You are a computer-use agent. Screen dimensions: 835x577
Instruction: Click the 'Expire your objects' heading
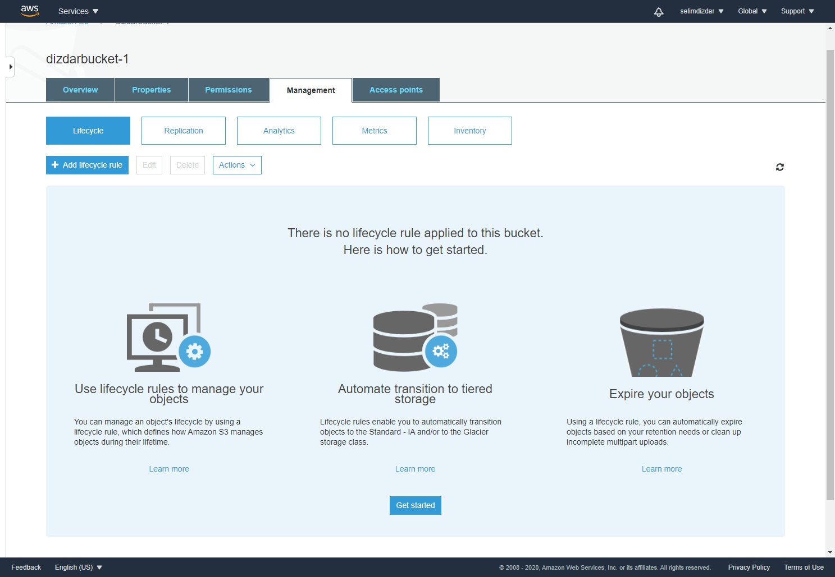661,394
